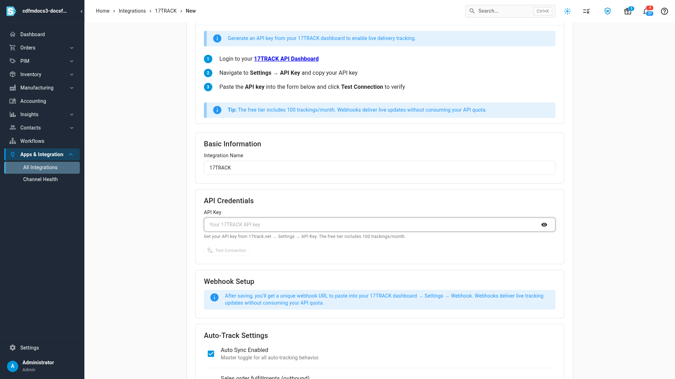Screen dimensions: 675x379
Task: Click the Orders cart icon
Action: pyautogui.click(x=13, y=48)
